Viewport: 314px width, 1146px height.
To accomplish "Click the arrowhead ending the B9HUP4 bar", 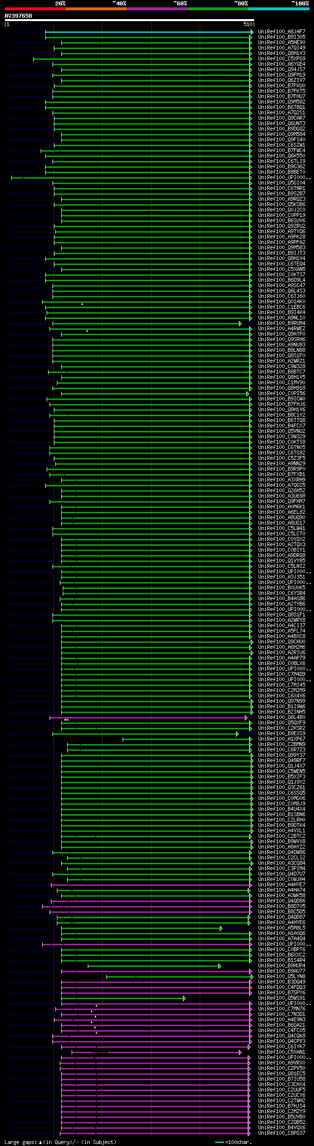I will coord(220,966).
